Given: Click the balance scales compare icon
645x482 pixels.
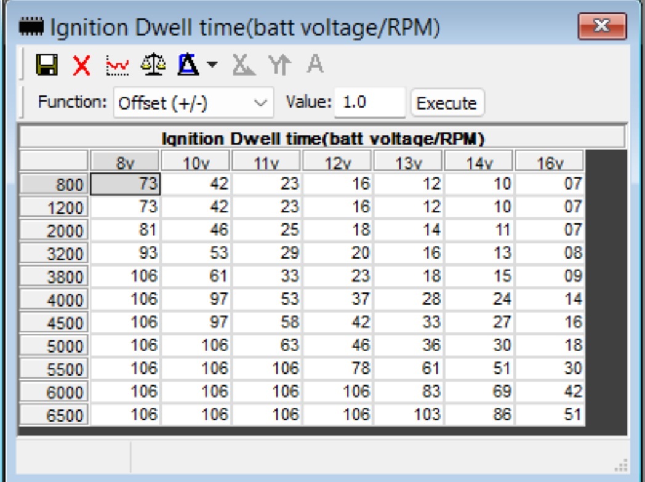Looking at the screenshot, I should click(x=153, y=65).
